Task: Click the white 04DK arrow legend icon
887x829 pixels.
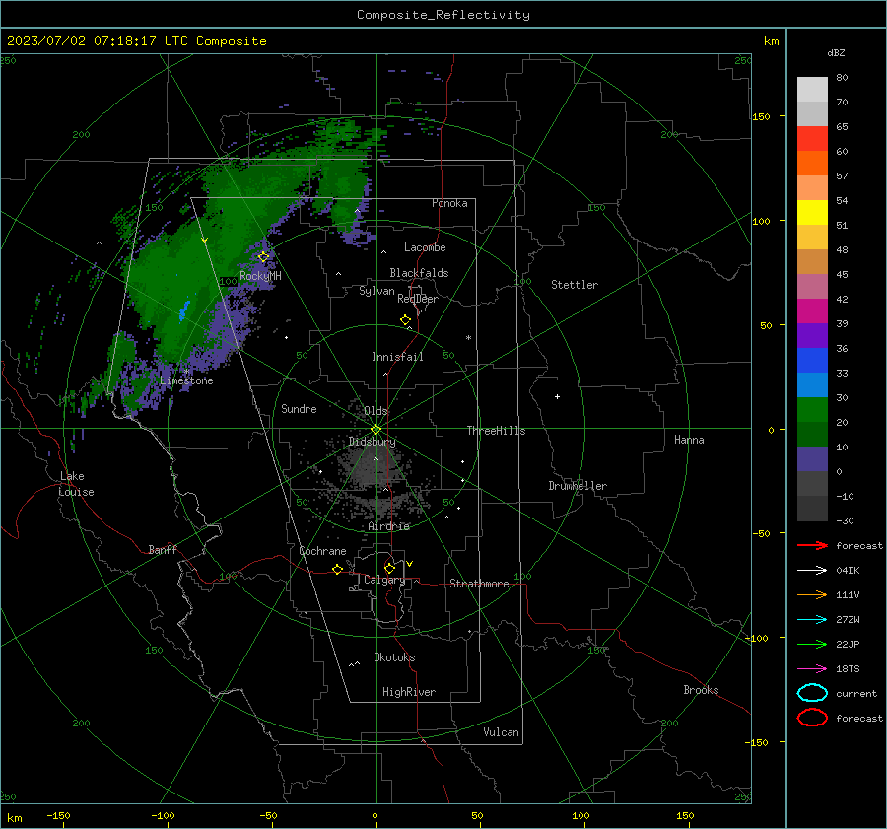Action: (x=812, y=570)
